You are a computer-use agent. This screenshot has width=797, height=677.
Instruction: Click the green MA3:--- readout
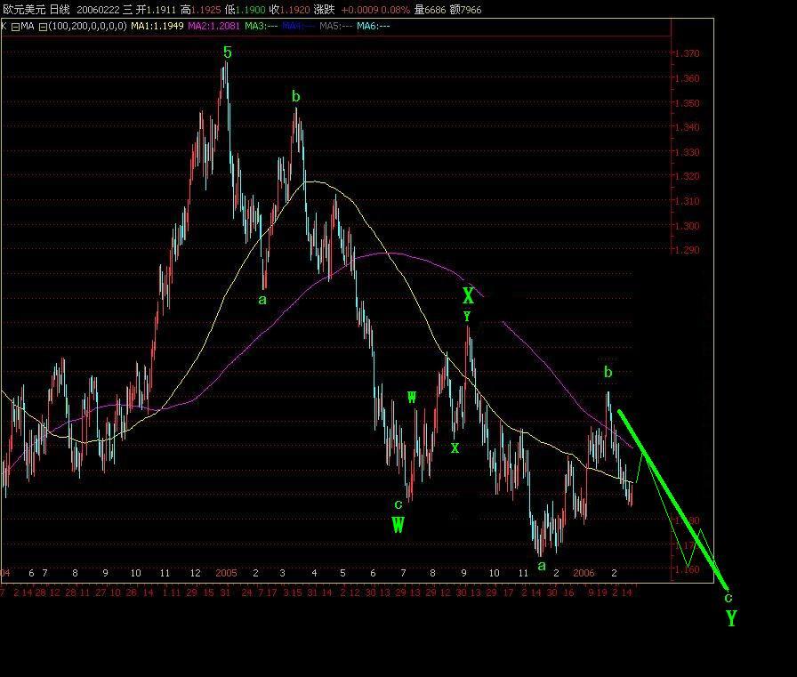point(262,26)
